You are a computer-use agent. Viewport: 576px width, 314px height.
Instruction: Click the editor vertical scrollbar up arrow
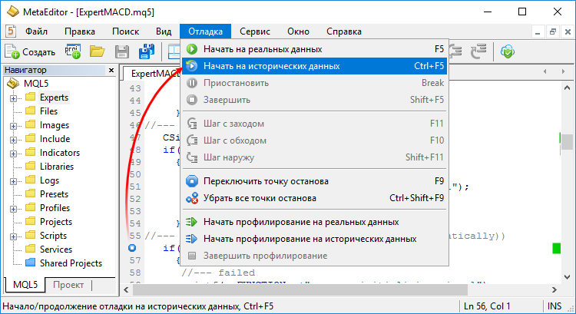(567, 88)
